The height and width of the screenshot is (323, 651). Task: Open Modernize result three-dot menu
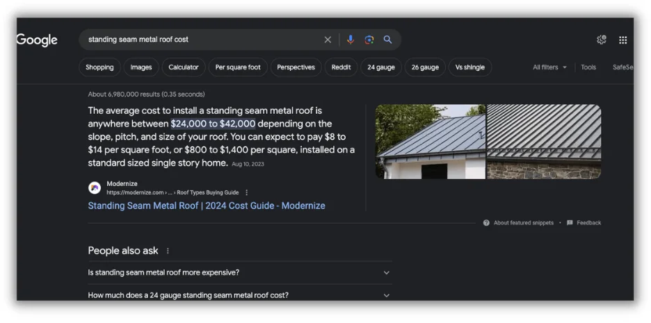pyautogui.click(x=247, y=192)
